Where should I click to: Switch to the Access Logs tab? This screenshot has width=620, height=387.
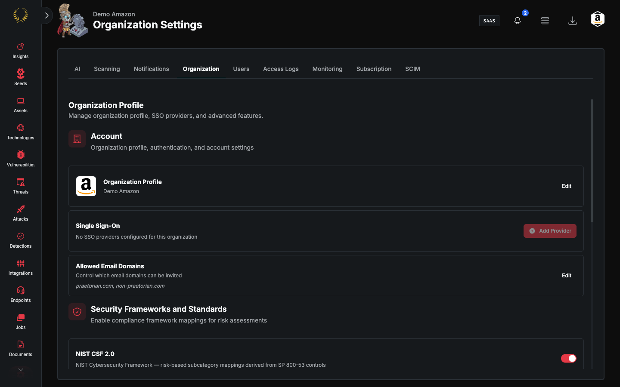[281, 69]
